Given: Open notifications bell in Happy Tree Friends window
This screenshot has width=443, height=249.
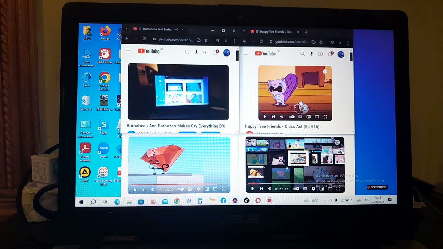Looking at the screenshot, I should (330, 54).
